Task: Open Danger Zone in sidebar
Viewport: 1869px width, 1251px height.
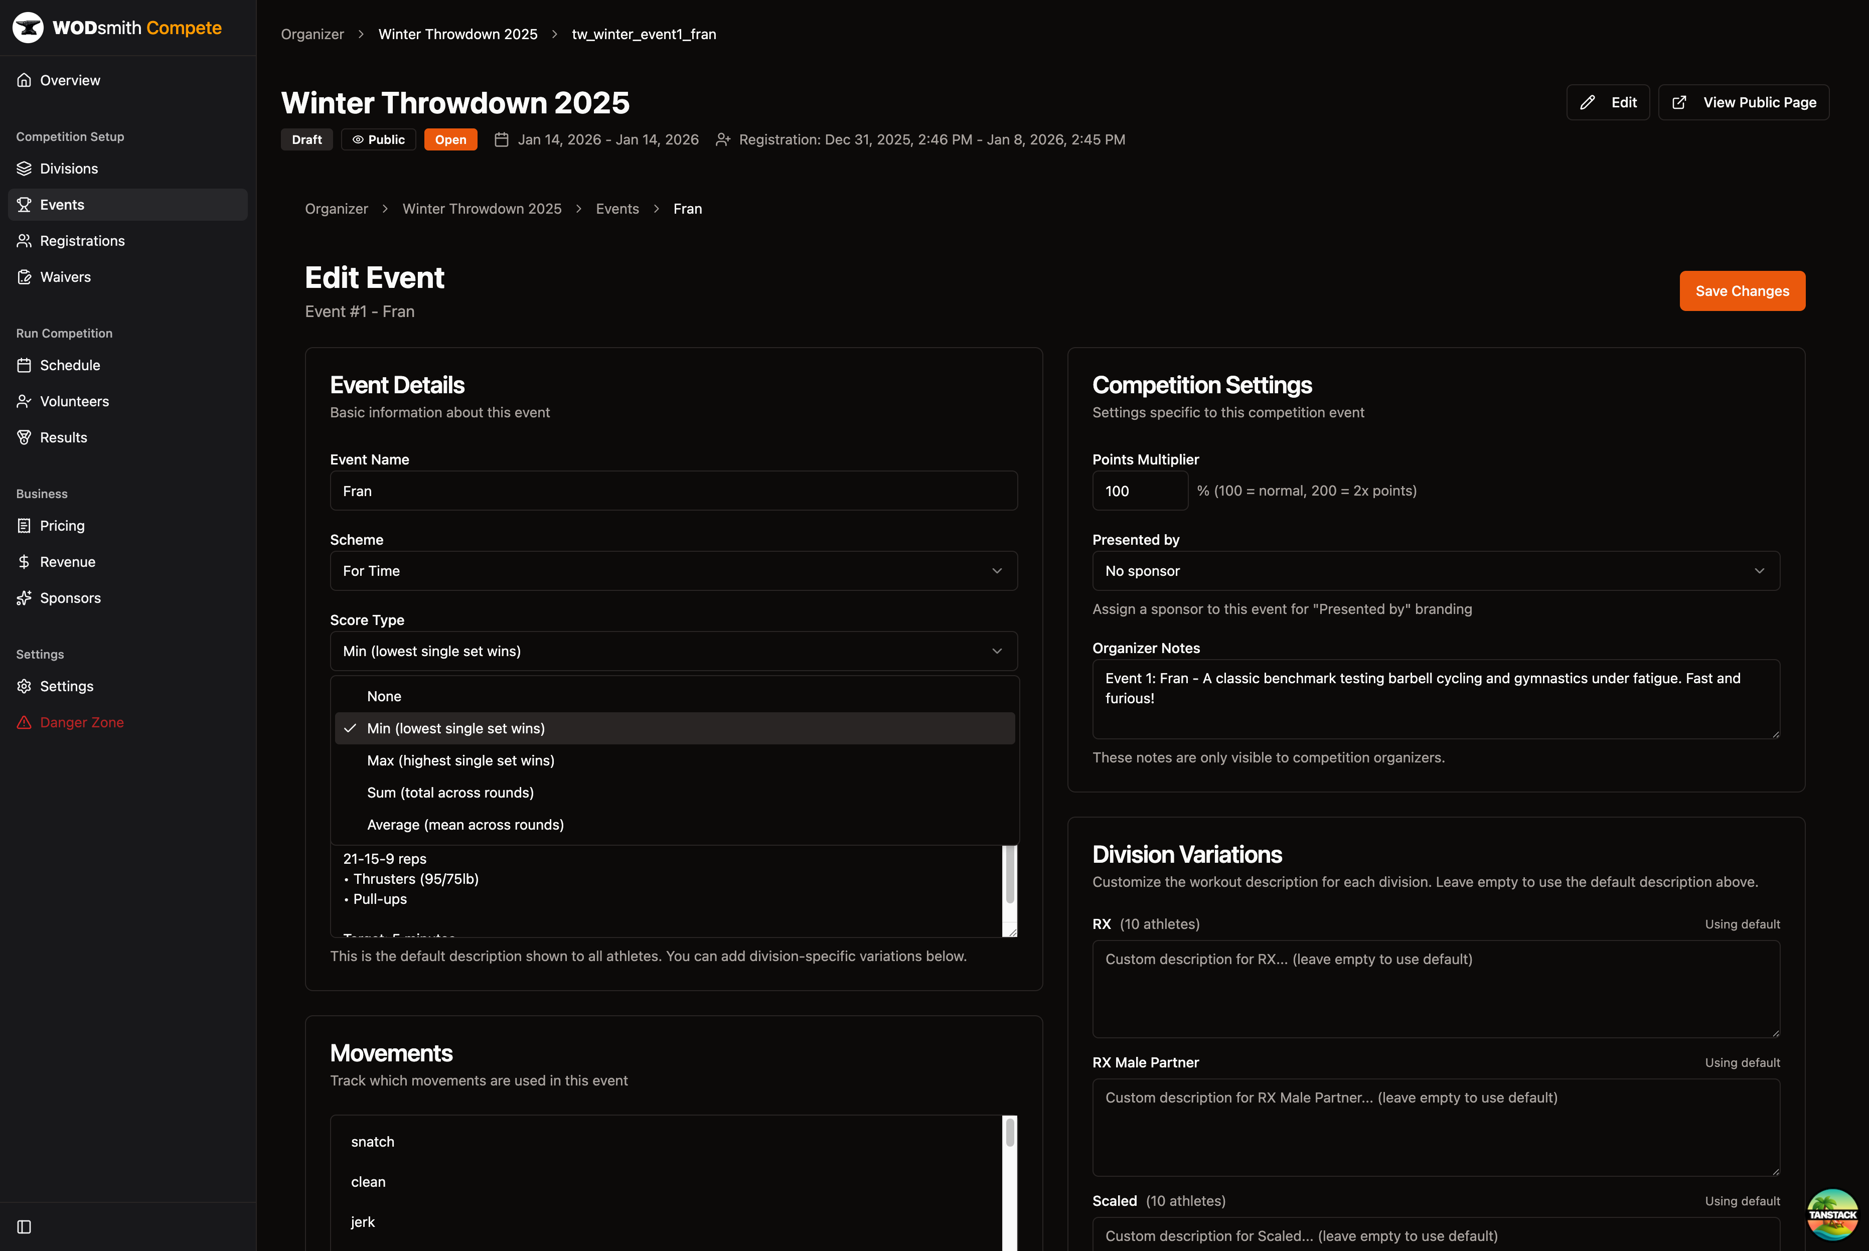Action: (x=127, y=722)
